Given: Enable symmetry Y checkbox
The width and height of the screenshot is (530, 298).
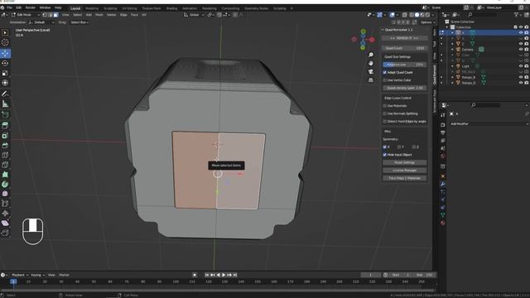Looking at the screenshot, I should click(x=399, y=147).
